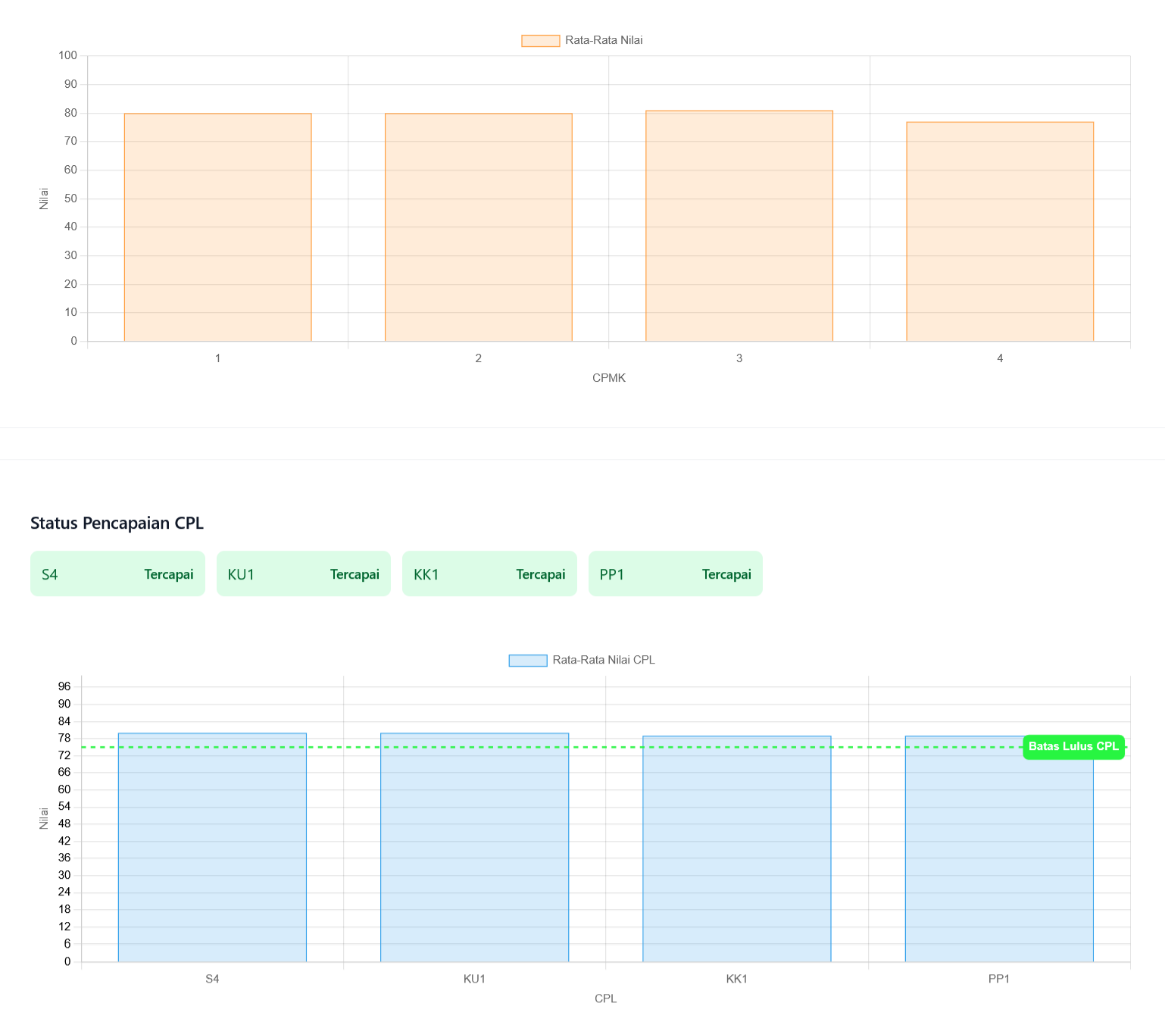Toggle the Rata-Rata Nilai CPL legend item
Viewport: 1165px width, 1028px height.
pyautogui.click(x=582, y=660)
